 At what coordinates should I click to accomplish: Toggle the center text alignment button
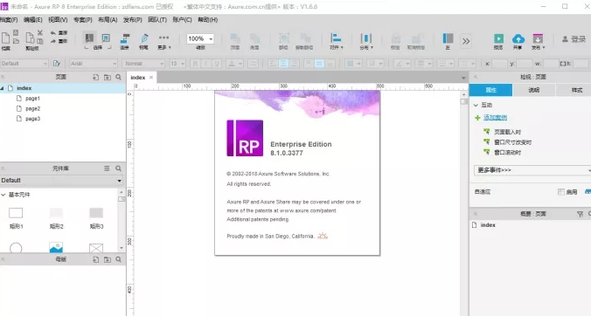tap(283, 64)
